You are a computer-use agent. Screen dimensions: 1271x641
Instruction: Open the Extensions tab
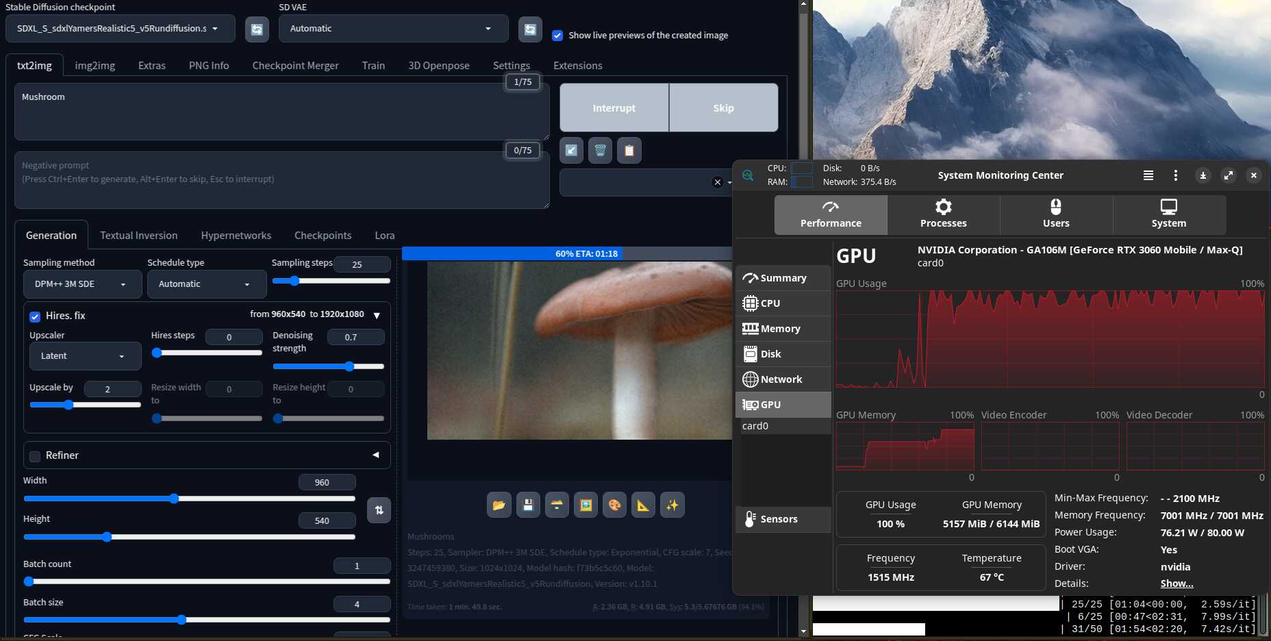(578, 66)
